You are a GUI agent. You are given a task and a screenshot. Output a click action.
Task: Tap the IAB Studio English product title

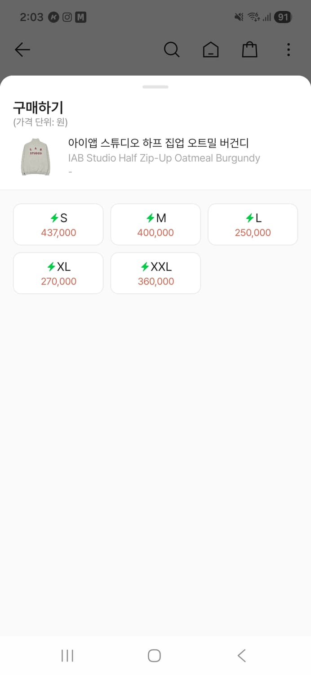[164, 158]
